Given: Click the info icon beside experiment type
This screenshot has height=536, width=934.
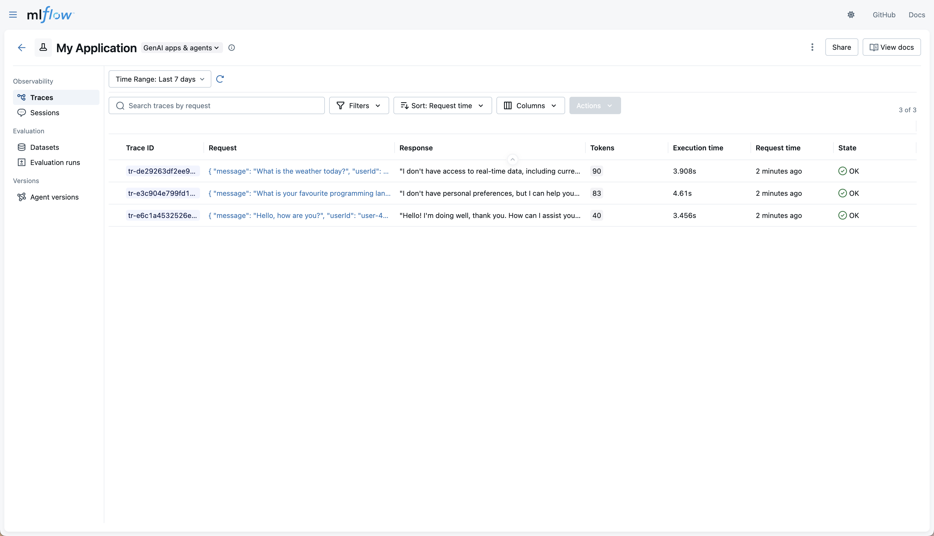Looking at the screenshot, I should [x=231, y=48].
